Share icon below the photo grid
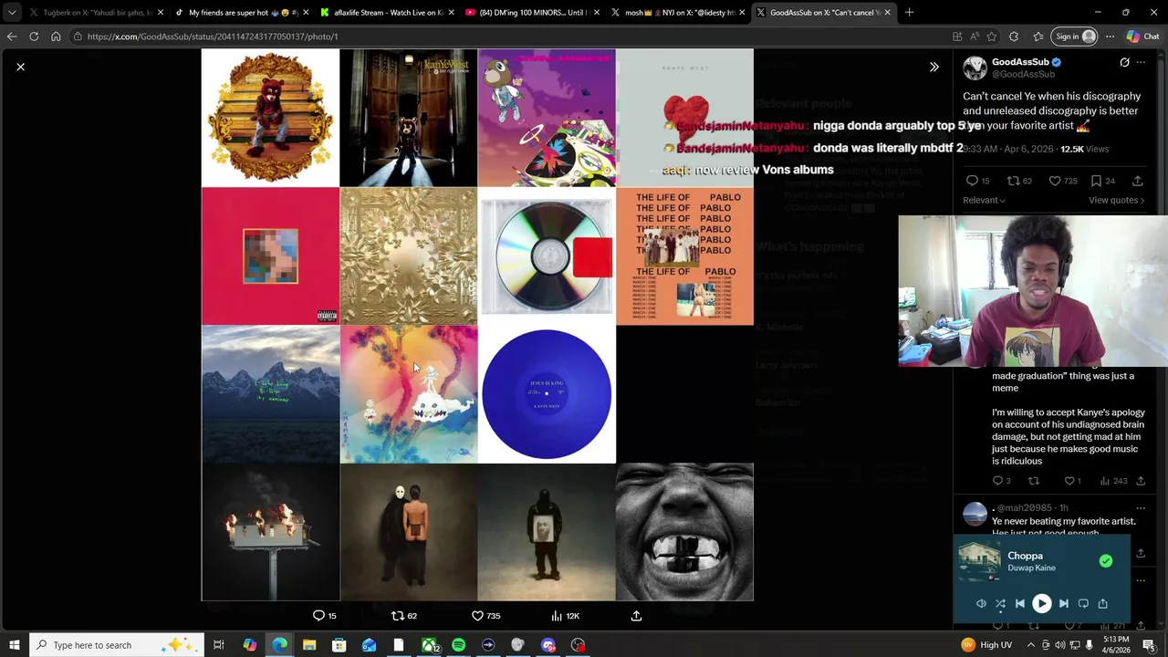 [636, 616]
